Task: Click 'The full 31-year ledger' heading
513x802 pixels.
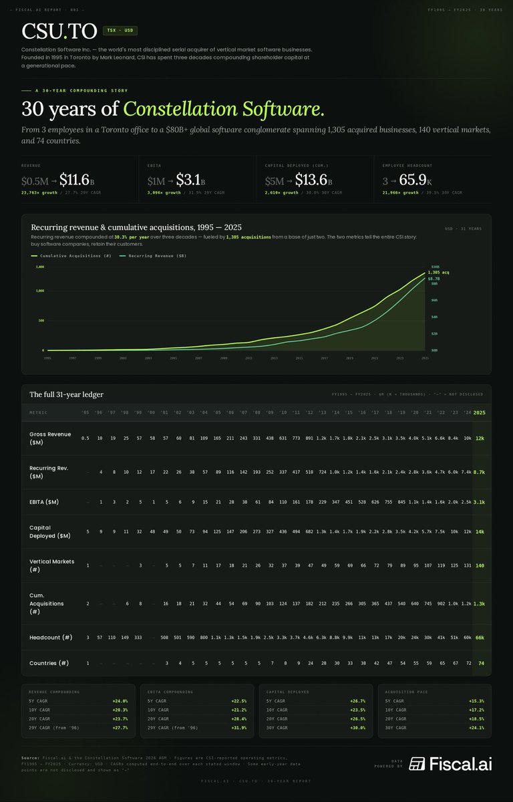Action: pyautogui.click(x=66, y=395)
